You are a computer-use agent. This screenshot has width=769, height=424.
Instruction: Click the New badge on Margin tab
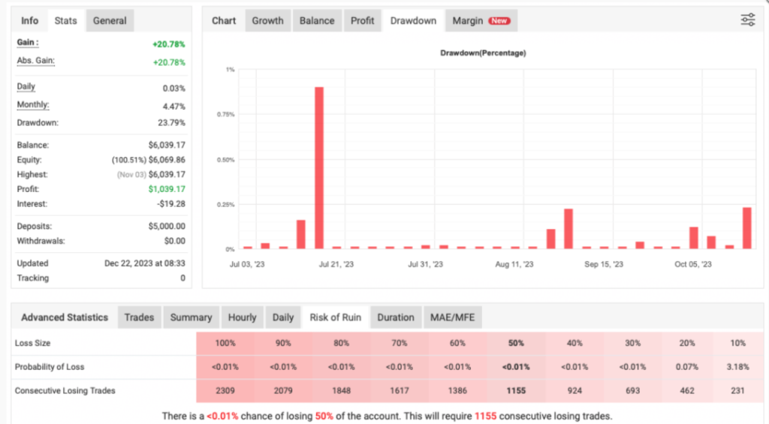(499, 21)
